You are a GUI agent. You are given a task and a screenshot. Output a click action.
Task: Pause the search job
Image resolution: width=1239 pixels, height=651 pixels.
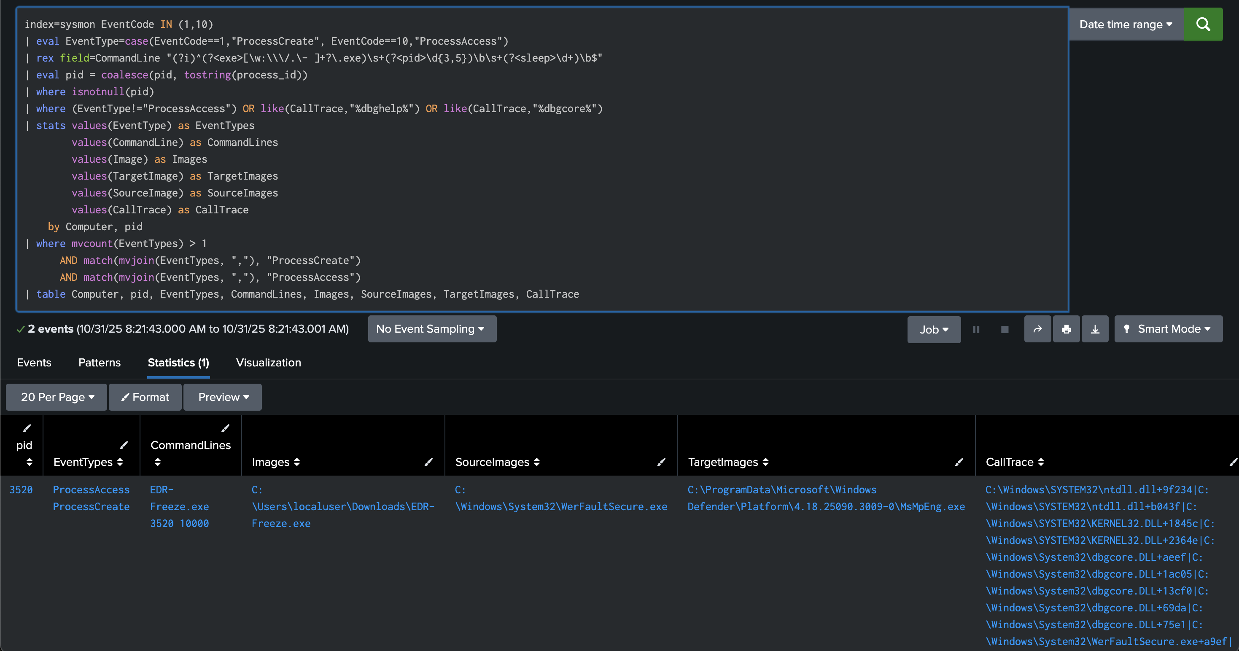click(976, 329)
